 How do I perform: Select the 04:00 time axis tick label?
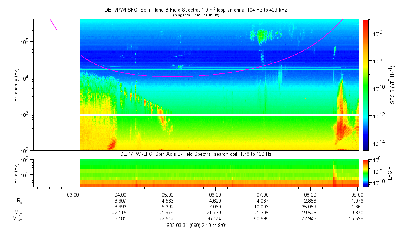120,194
